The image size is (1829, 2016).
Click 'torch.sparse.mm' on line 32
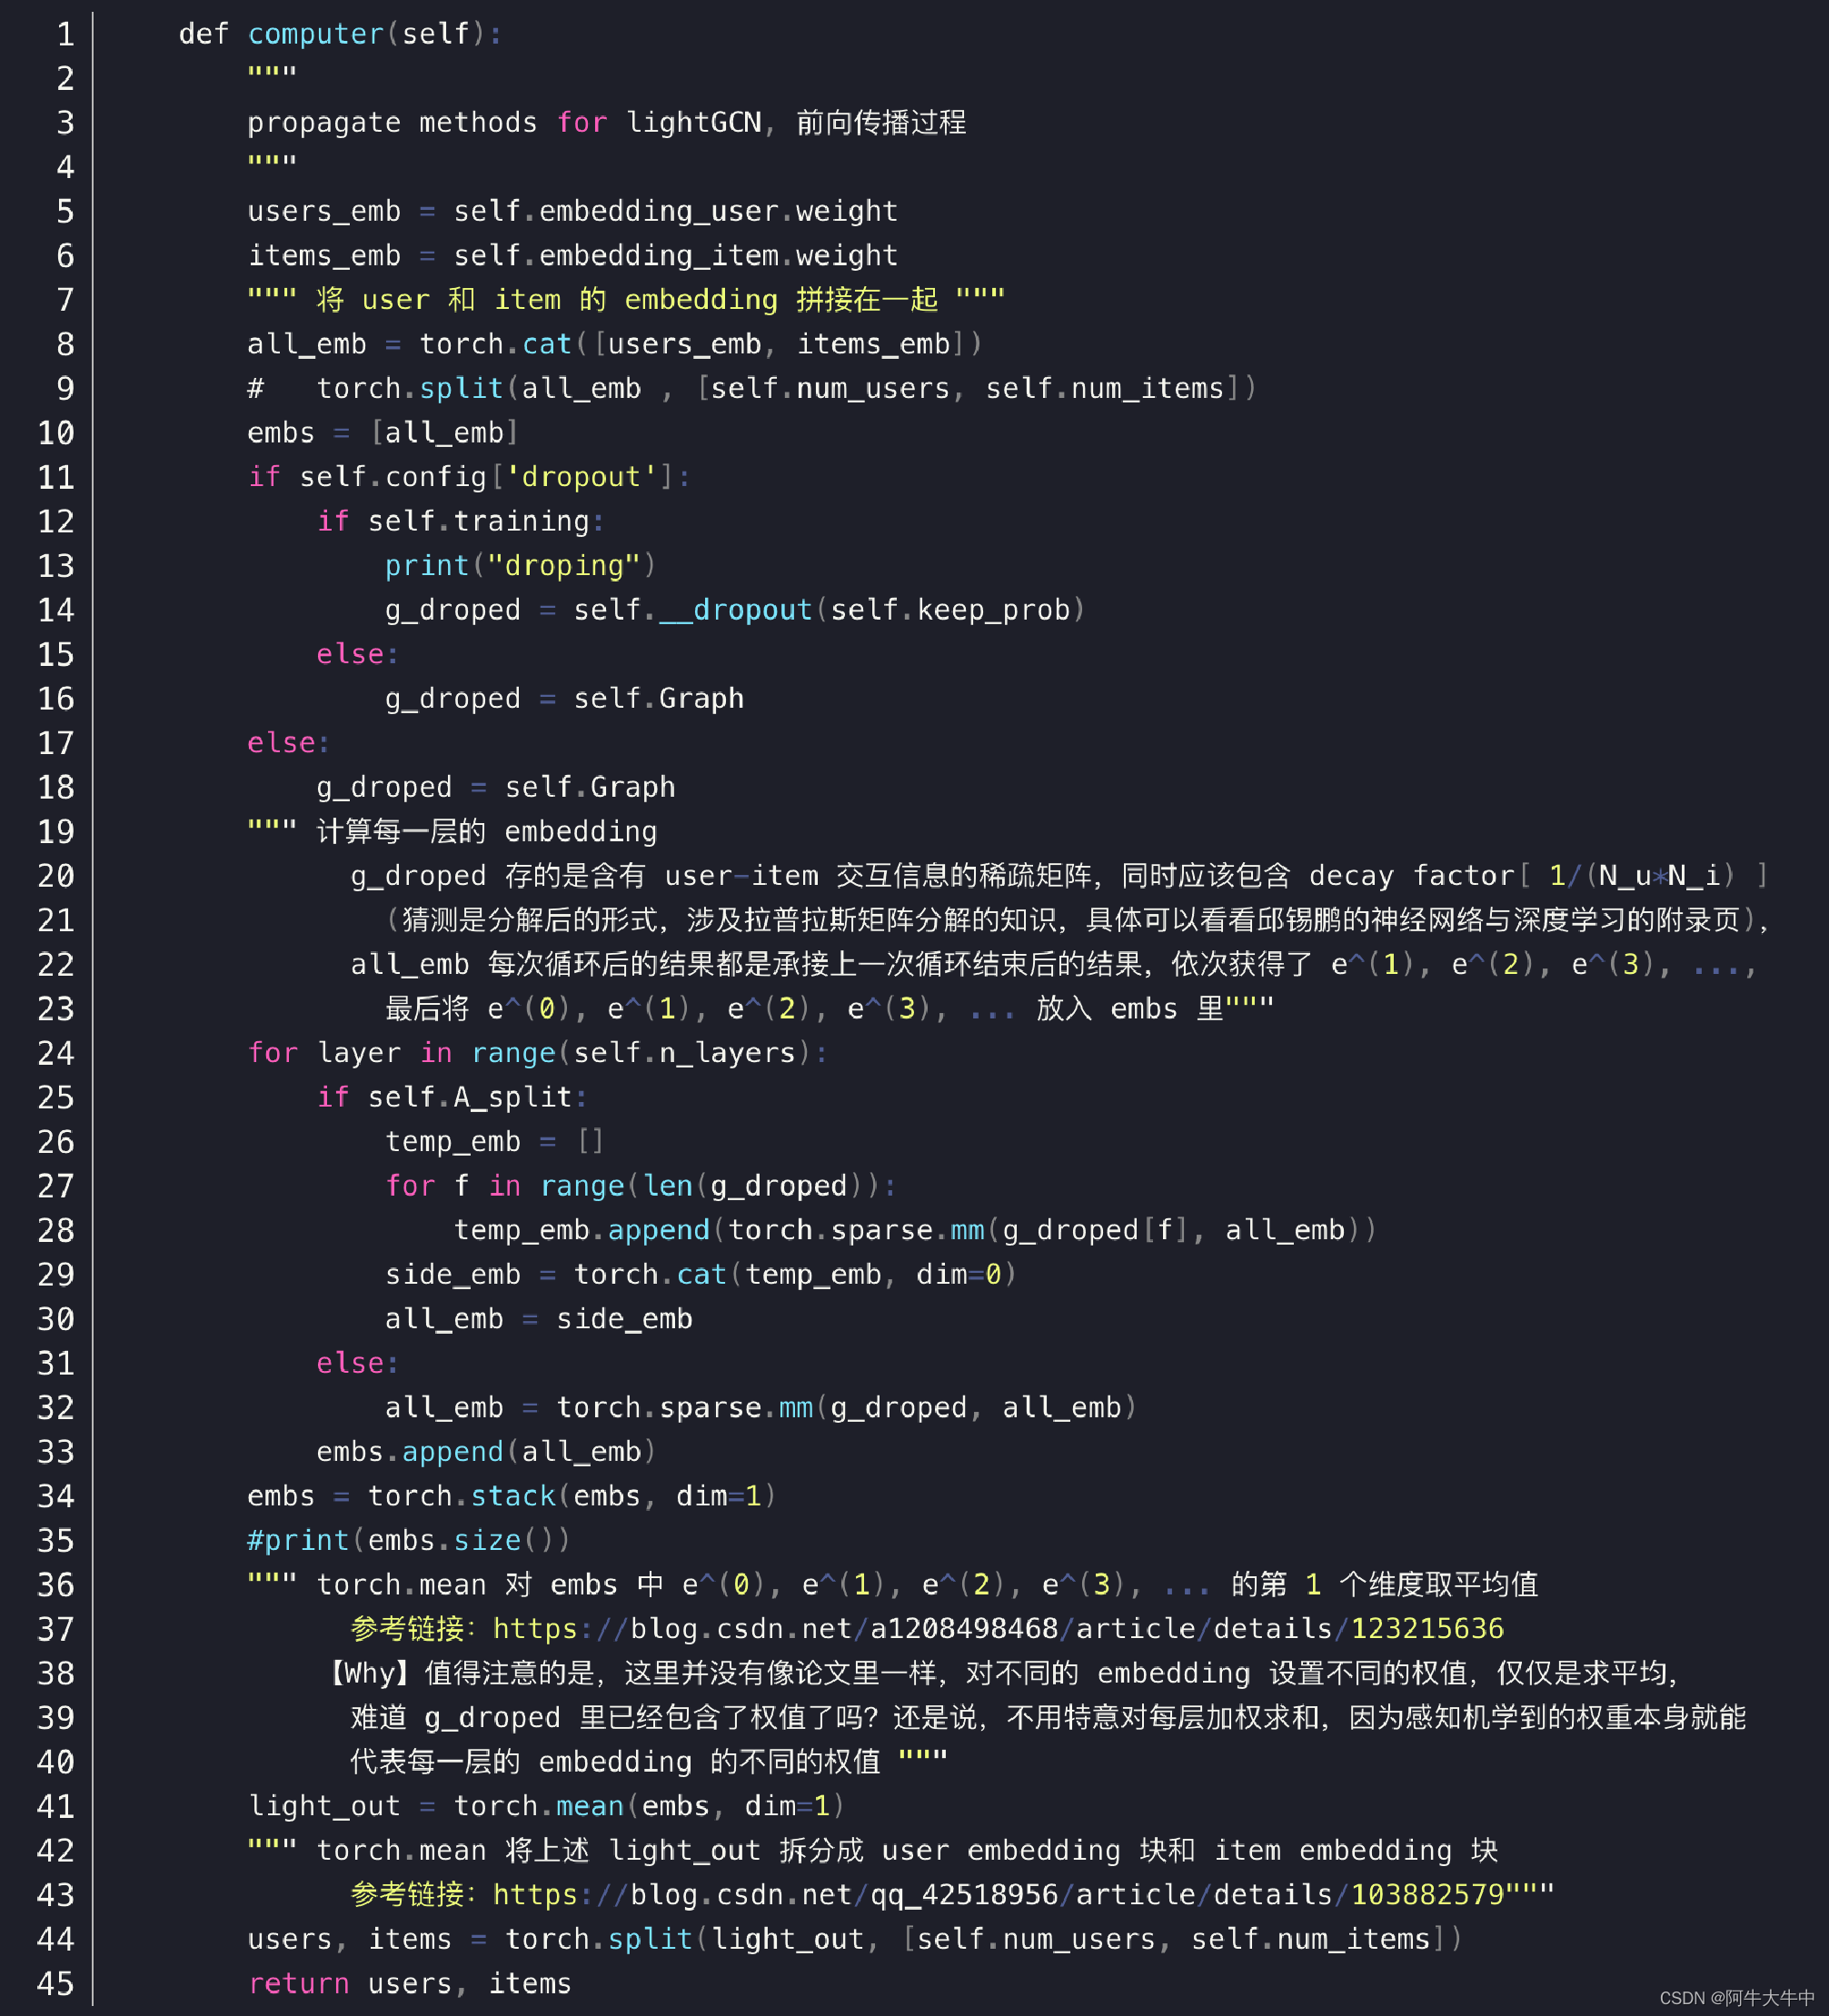coord(684,1407)
